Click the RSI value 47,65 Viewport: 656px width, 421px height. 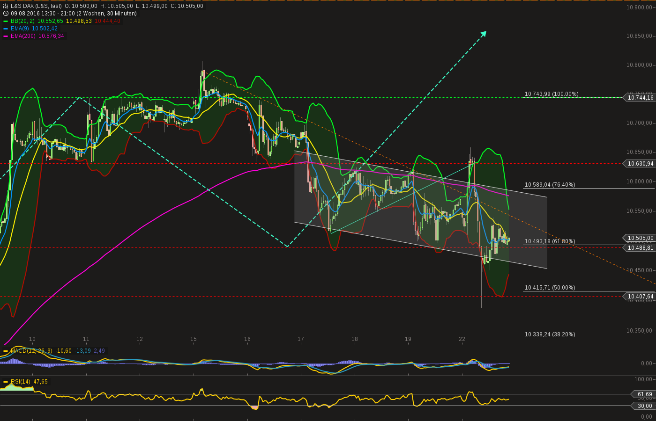[x=40, y=382]
